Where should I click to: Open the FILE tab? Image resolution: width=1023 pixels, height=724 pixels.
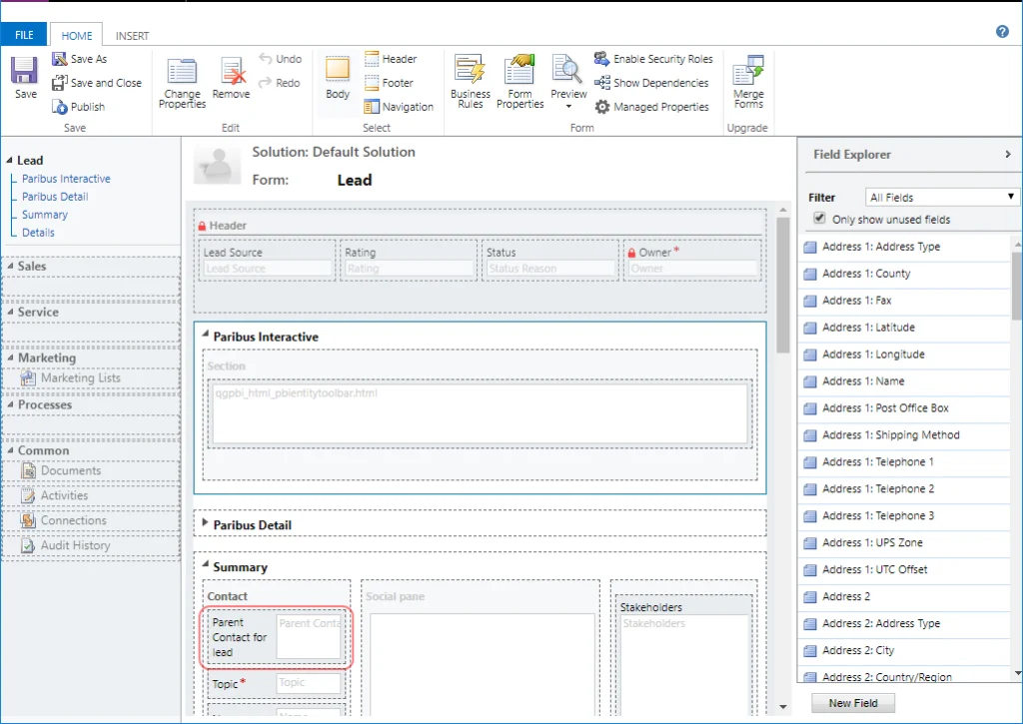click(x=24, y=35)
